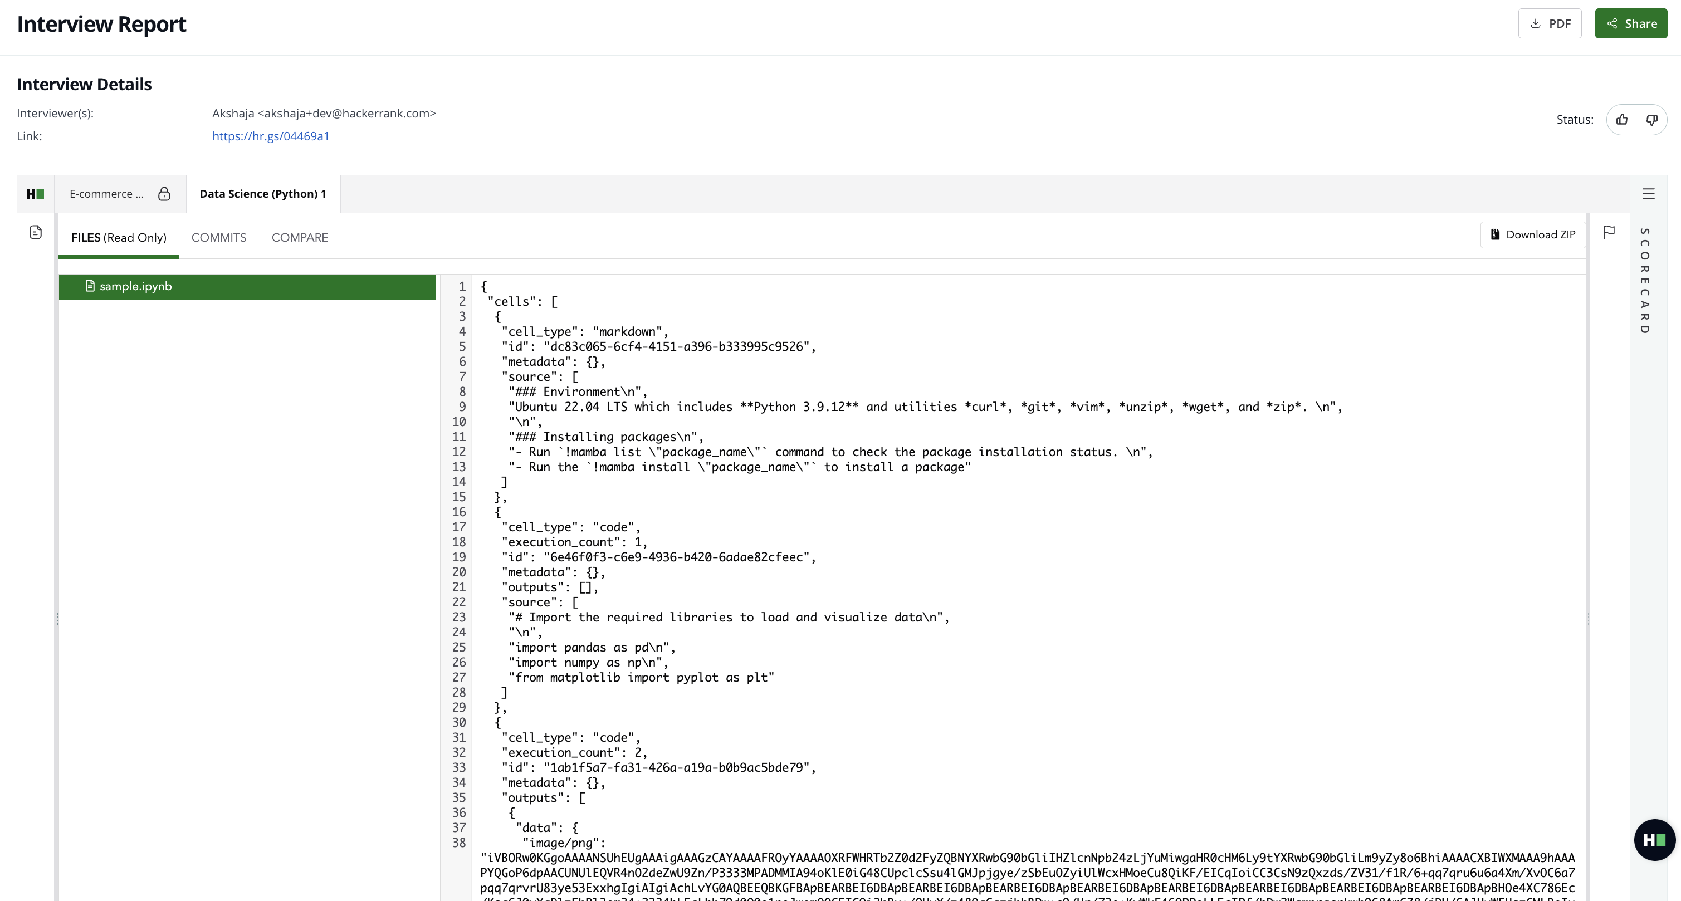The image size is (1681, 901).
Task: Open the question navigation hamburger icon
Action: 1648,194
